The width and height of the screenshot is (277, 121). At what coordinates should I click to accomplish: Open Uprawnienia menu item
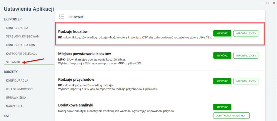[x=16, y=98]
